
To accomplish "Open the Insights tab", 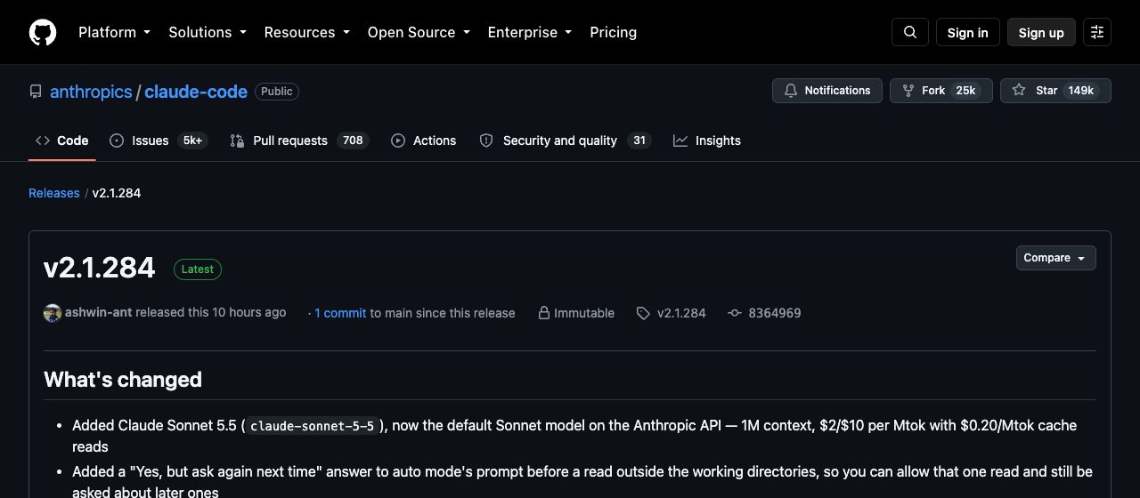I will pyautogui.click(x=707, y=141).
